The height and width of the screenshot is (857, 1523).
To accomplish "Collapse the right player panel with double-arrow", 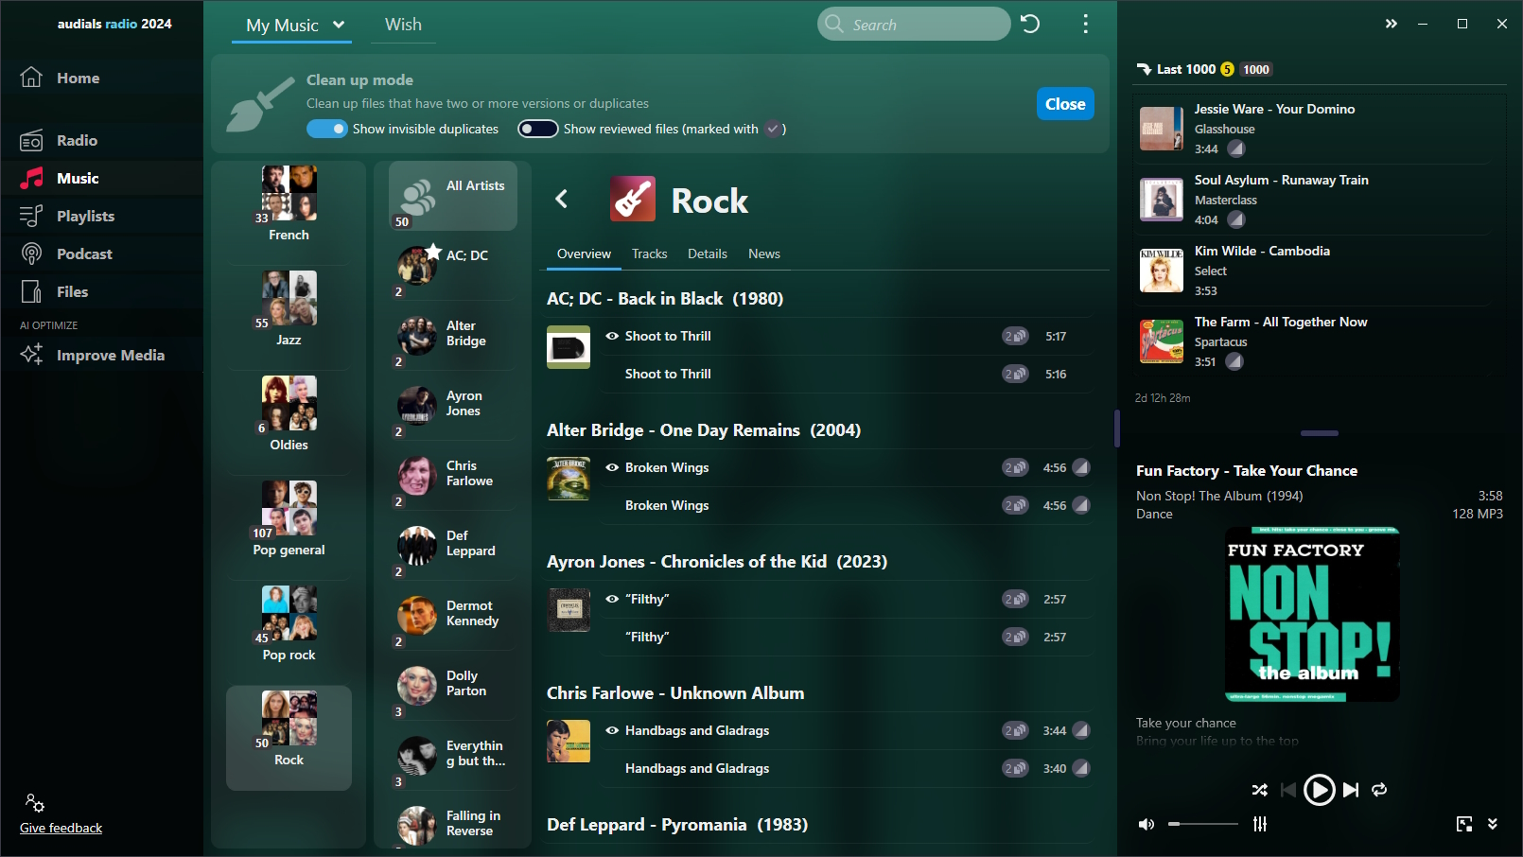I will 1391,24.
